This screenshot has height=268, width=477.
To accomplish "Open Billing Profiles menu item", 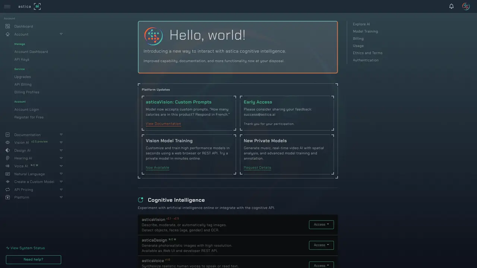I will [x=26, y=92].
